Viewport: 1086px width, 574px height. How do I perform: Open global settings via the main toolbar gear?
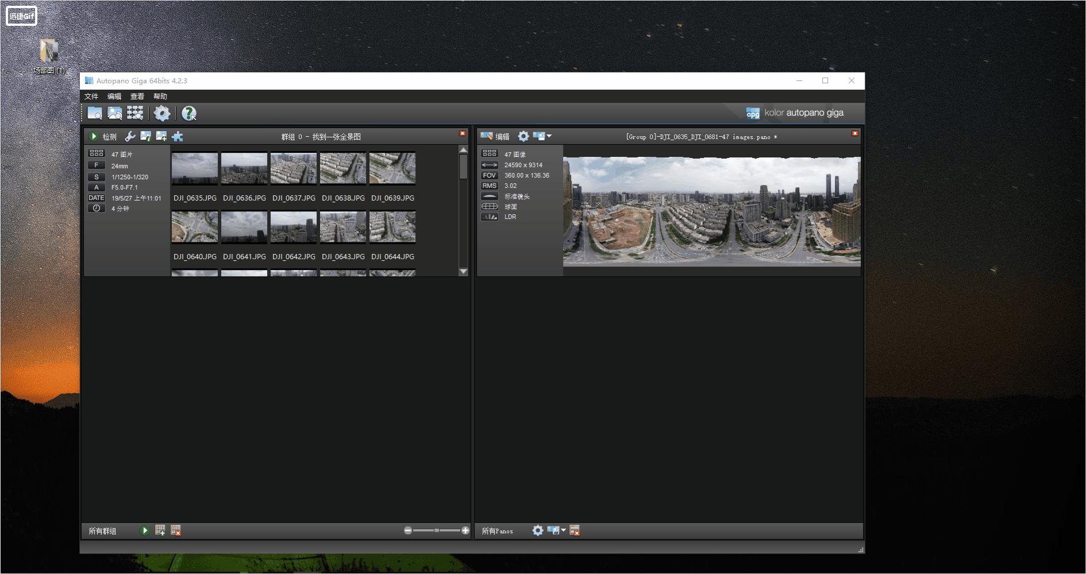click(162, 113)
